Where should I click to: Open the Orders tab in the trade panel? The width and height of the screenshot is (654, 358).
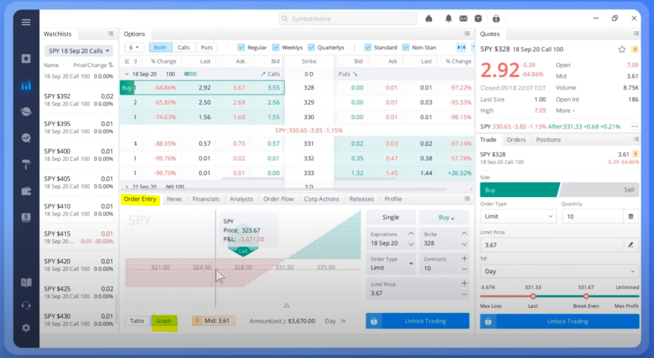[x=516, y=140]
